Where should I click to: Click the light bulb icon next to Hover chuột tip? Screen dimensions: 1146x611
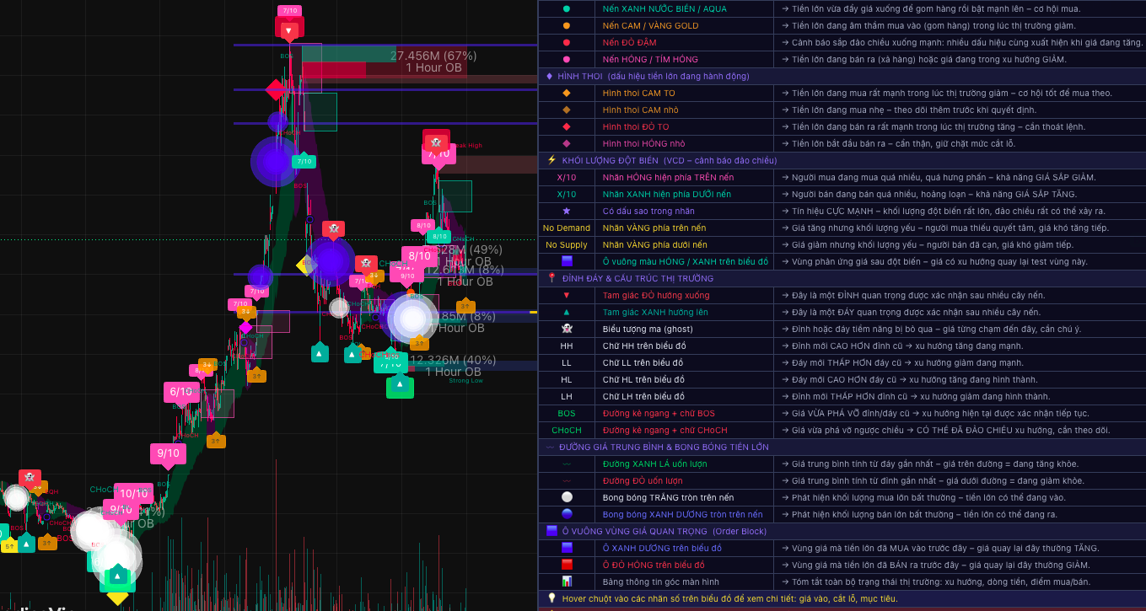pyautogui.click(x=551, y=598)
